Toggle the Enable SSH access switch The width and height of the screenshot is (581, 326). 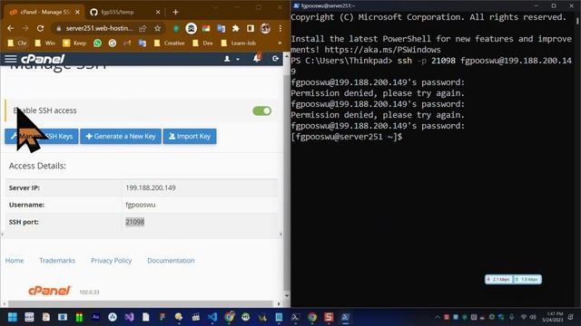(x=262, y=110)
